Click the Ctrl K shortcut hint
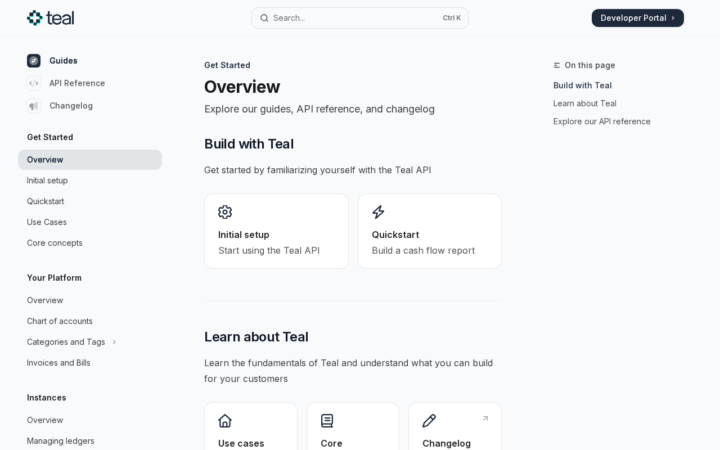720x450 pixels. click(452, 18)
